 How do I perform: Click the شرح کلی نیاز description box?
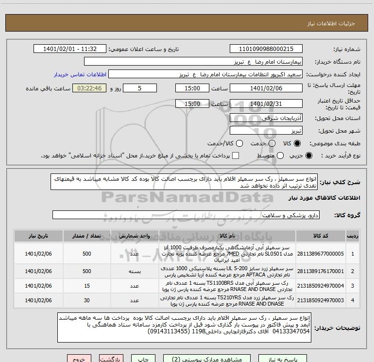click(x=184, y=182)
